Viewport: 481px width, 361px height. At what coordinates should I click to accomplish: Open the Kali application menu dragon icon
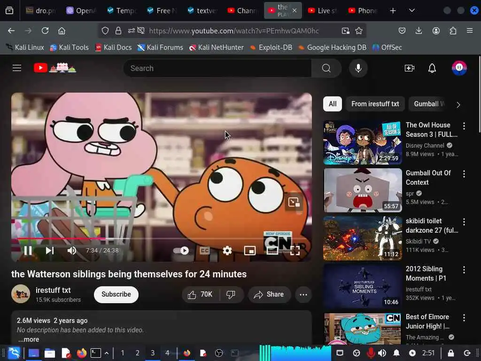click(x=14, y=353)
